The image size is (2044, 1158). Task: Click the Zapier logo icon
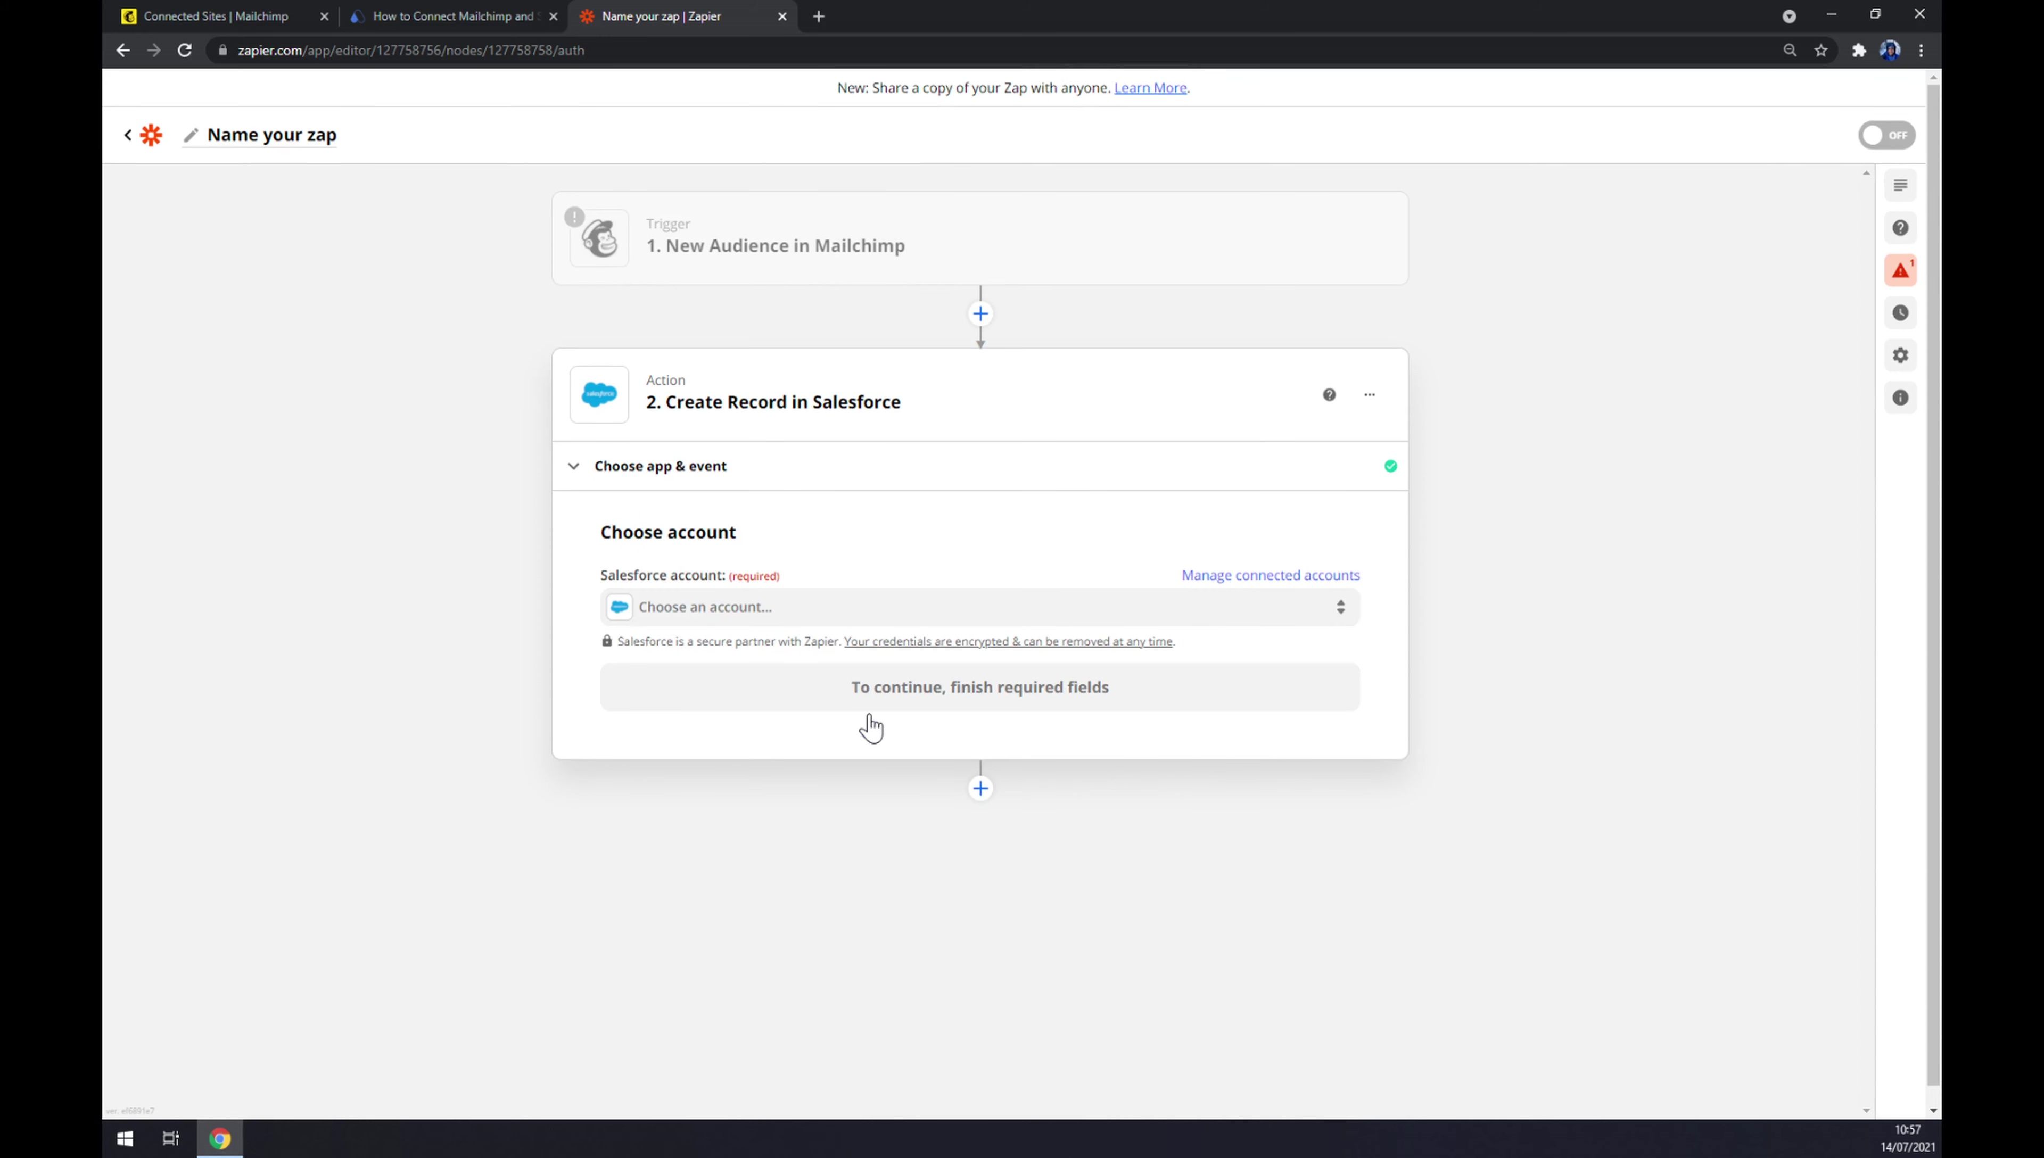[151, 135]
